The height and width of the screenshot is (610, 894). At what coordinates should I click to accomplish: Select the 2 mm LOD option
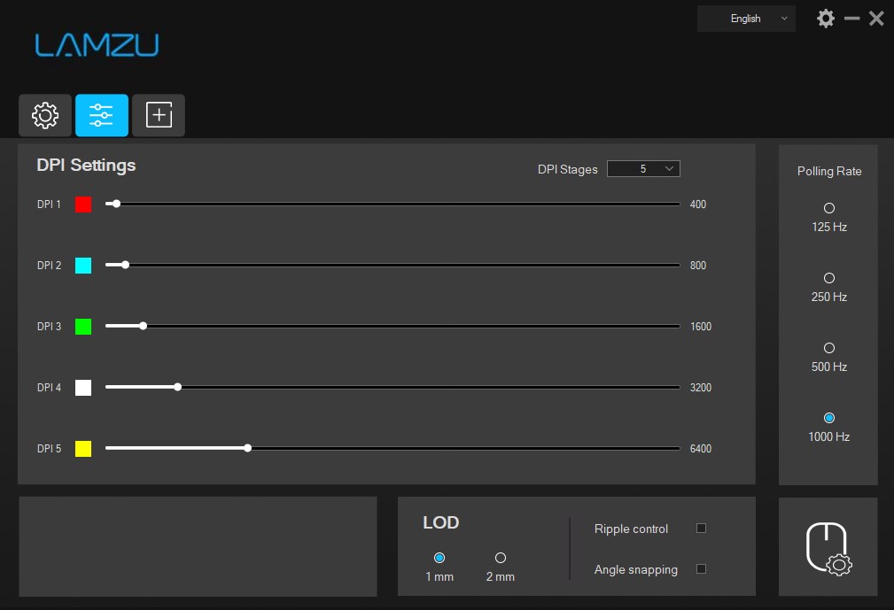(501, 558)
